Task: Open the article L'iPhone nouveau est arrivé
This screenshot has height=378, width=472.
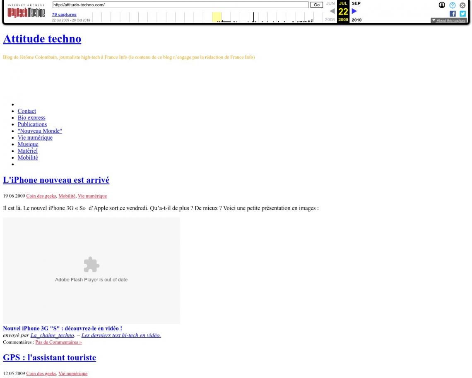Action: [56, 180]
